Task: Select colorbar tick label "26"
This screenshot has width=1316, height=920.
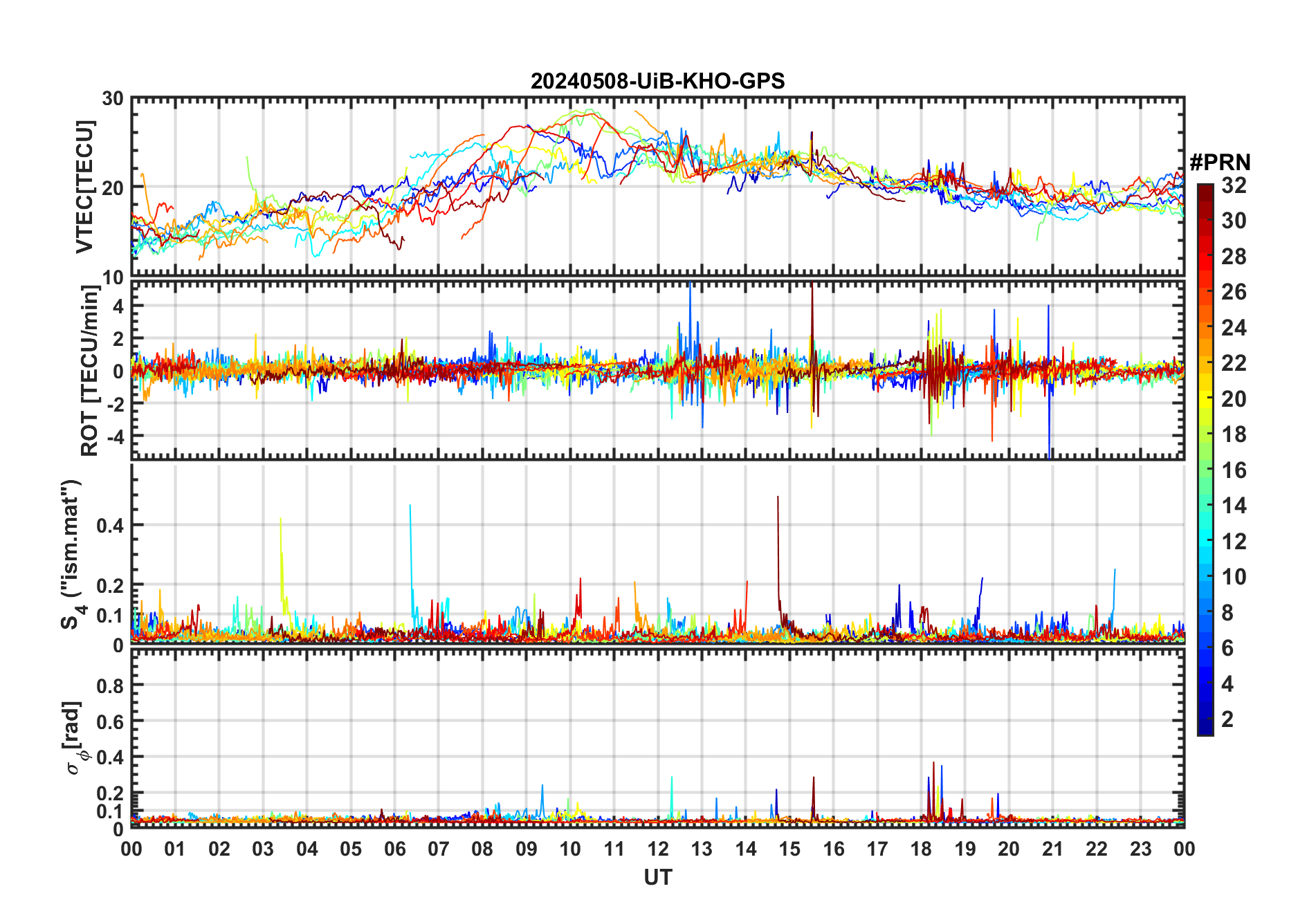Action: [1234, 292]
